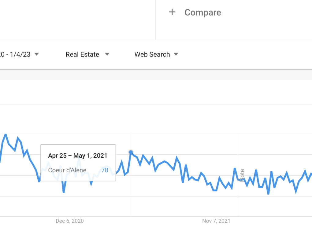This screenshot has height=233, width=312.
Task: Click the plus icon beside Compare
Action: point(172,12)
